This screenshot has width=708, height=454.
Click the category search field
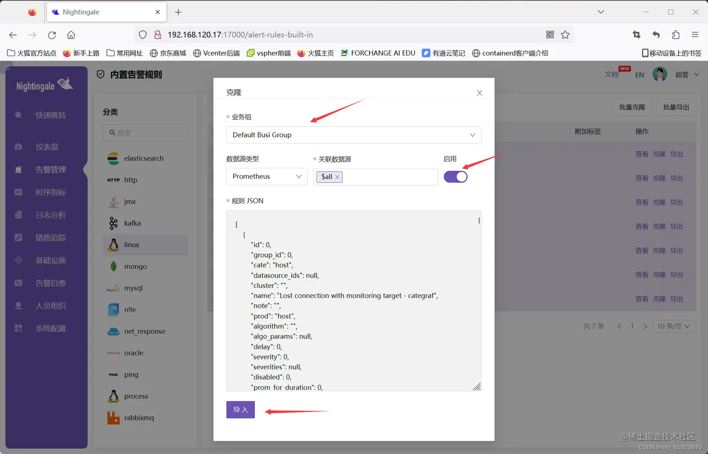pos(146,133)
